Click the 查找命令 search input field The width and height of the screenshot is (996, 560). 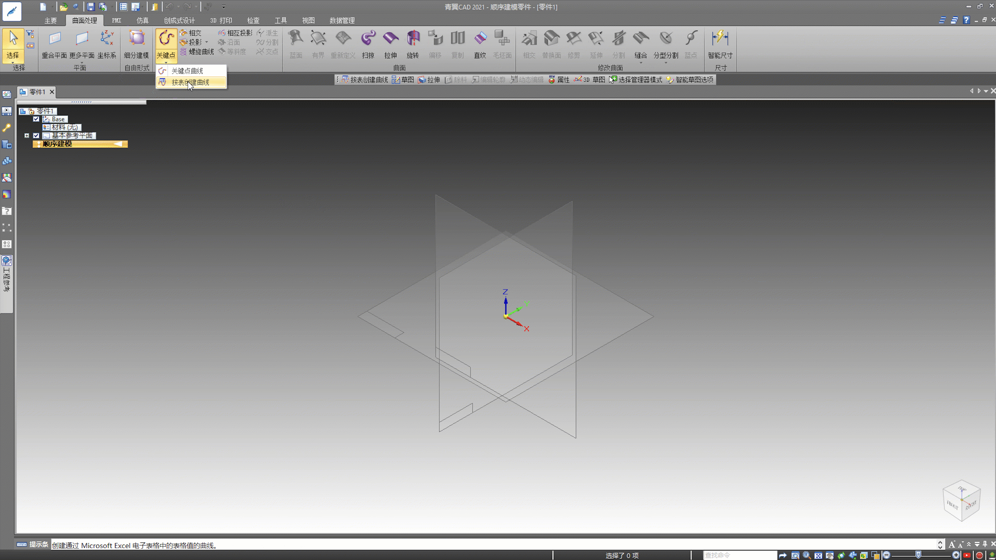coord(740,555)
